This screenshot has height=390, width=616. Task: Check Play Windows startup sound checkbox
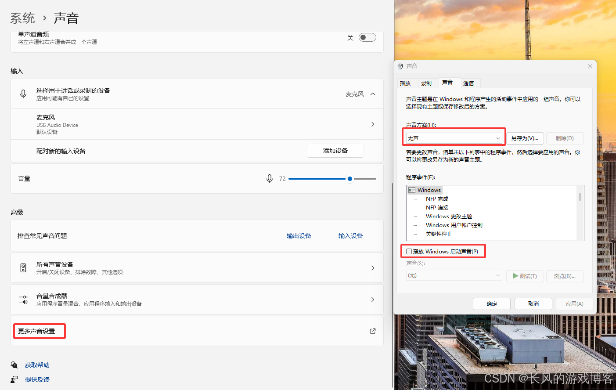[409, 252]
